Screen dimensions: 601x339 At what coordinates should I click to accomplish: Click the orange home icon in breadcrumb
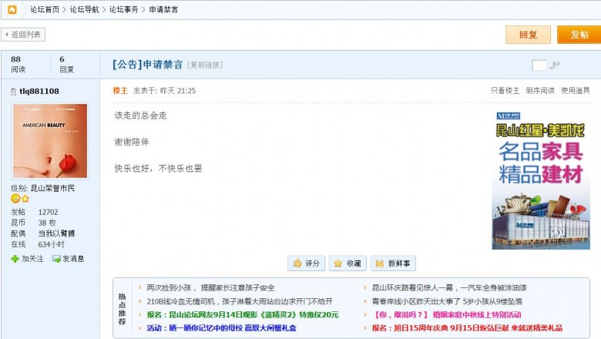point(12,9)
